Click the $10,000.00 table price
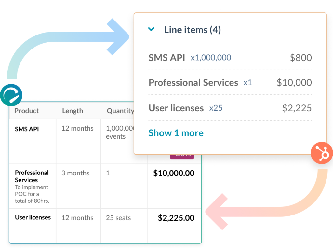Viewport: 333px width, 250px height. tap(174, 173)
